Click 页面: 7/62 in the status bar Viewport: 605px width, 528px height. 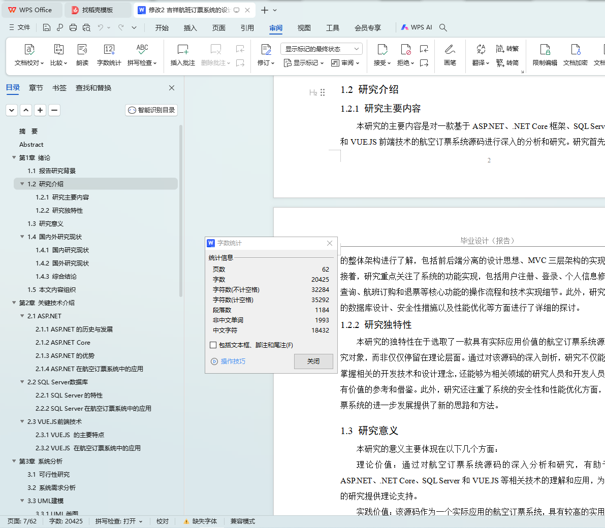click(x=22, y=521)
